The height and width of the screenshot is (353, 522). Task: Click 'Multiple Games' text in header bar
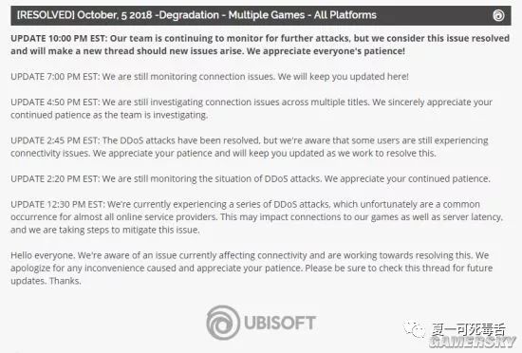[x=267, y=15]
